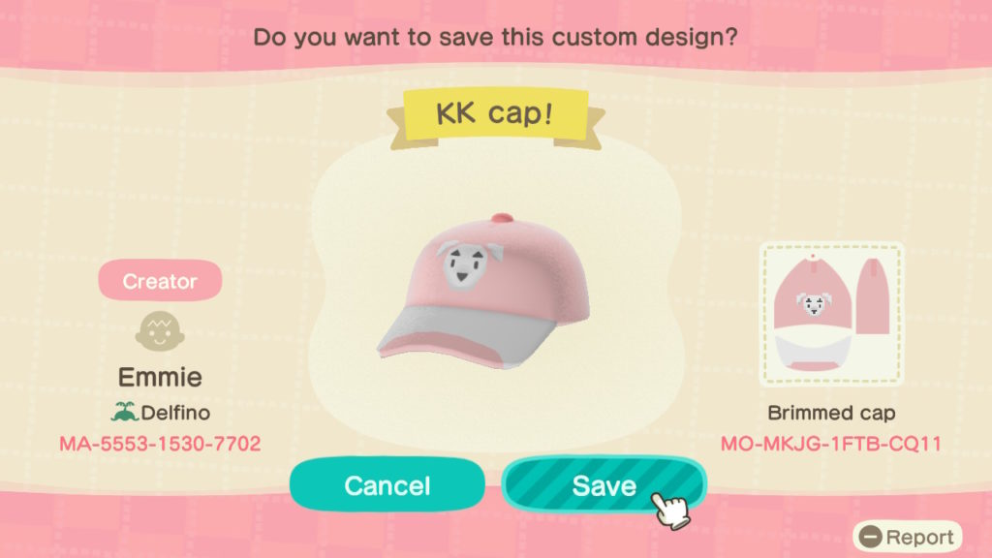This screenshot has height=558, width=992.
Task: Open the Brimmed cap pattern thumbnail
Action: (831, 314)
